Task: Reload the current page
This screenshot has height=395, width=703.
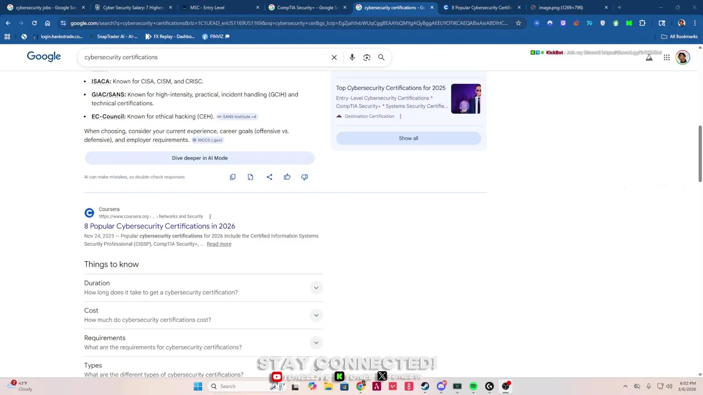Action: 34,23
